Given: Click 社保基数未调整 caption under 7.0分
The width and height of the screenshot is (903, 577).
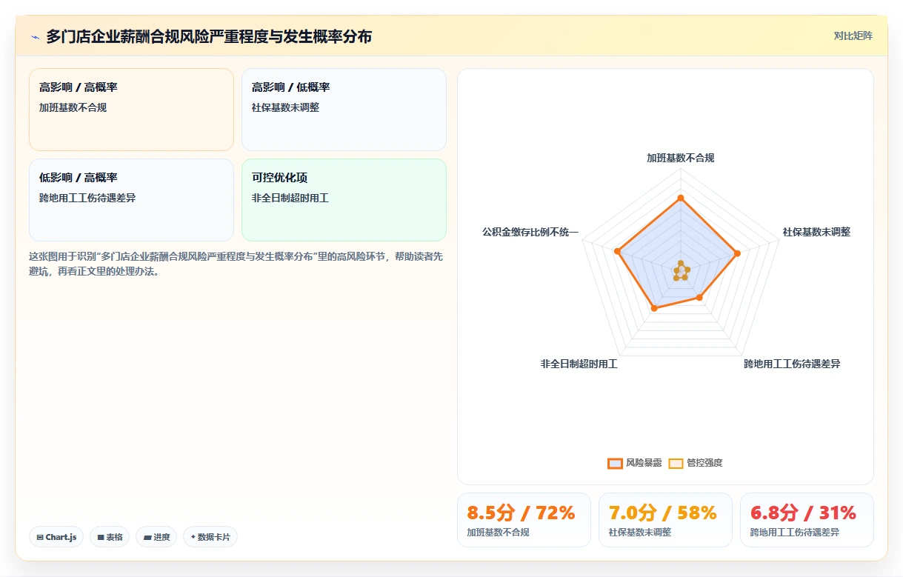Looking at the screenshot, I should pos(639,532).
